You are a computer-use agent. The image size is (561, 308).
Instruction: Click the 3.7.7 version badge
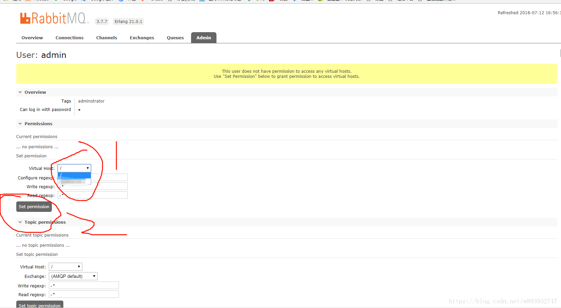tap(102, 21)
